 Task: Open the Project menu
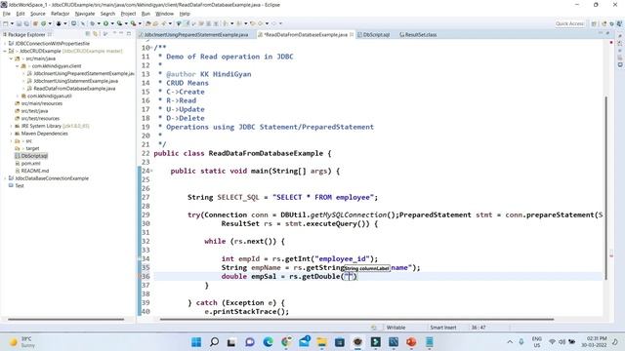128,14
